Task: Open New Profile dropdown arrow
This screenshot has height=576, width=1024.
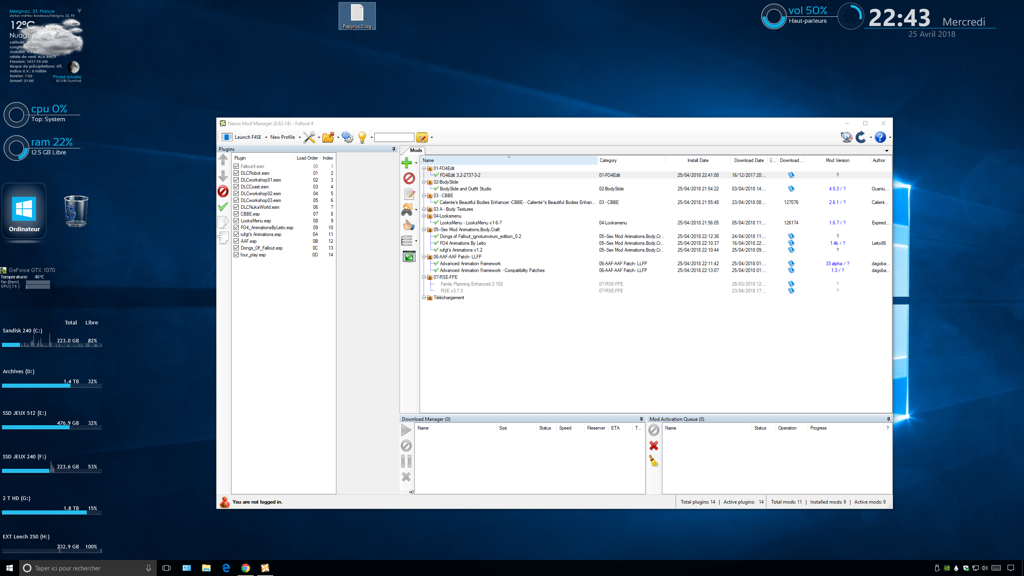Action: (x=300, y=138)
